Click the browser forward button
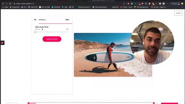The height and width of the screenshot is (104, 185). coord(7,4)
